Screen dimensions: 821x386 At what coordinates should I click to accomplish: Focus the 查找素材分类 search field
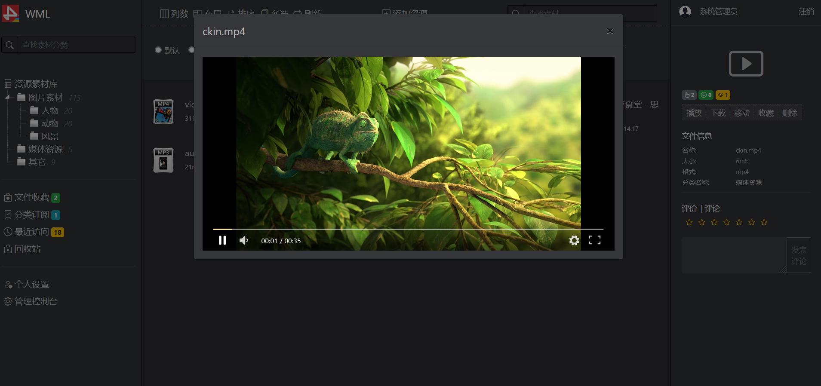(x=77, y=45)
